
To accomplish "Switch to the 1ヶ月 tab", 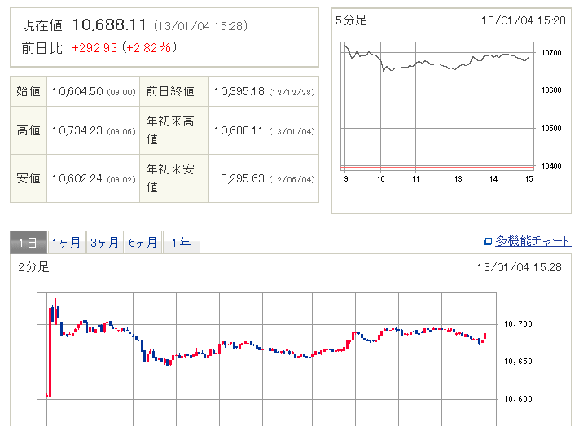I will (66, 243).
